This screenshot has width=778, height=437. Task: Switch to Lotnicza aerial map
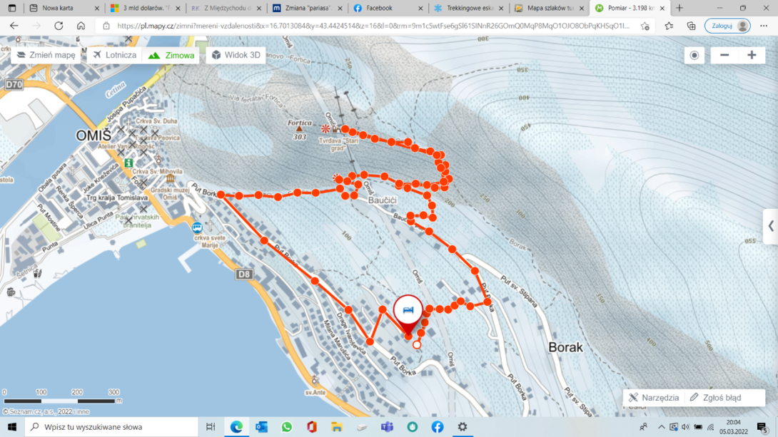(x=115, y=55)
